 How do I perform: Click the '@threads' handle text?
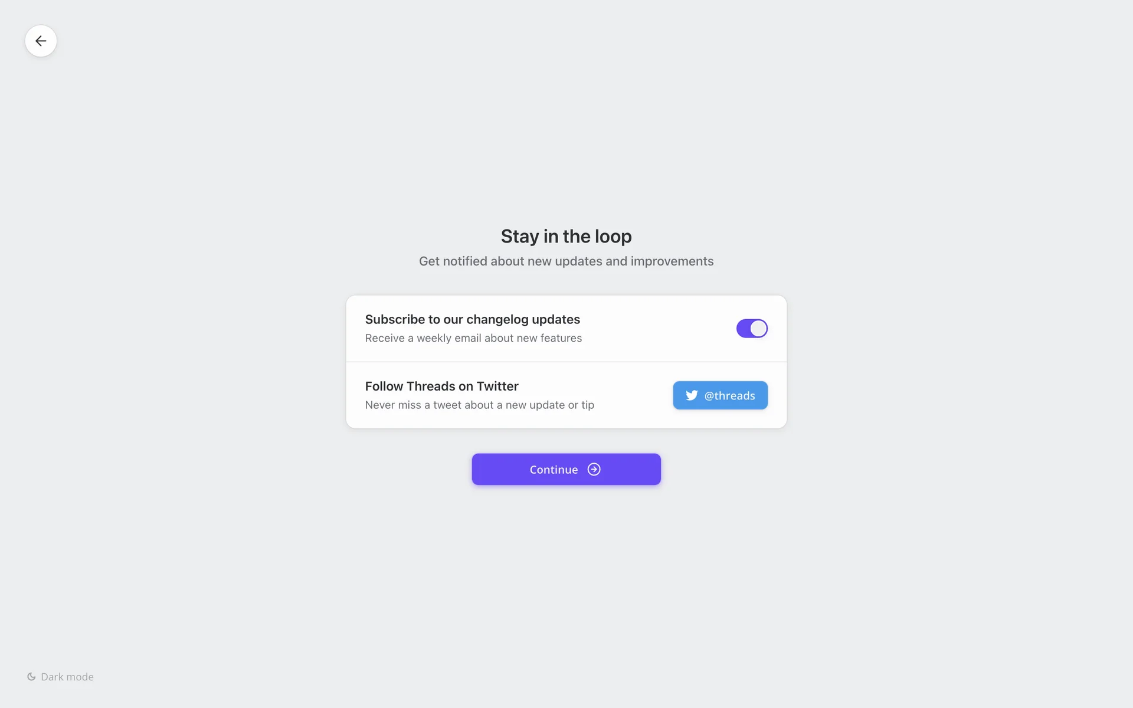[x=729, y=395]
